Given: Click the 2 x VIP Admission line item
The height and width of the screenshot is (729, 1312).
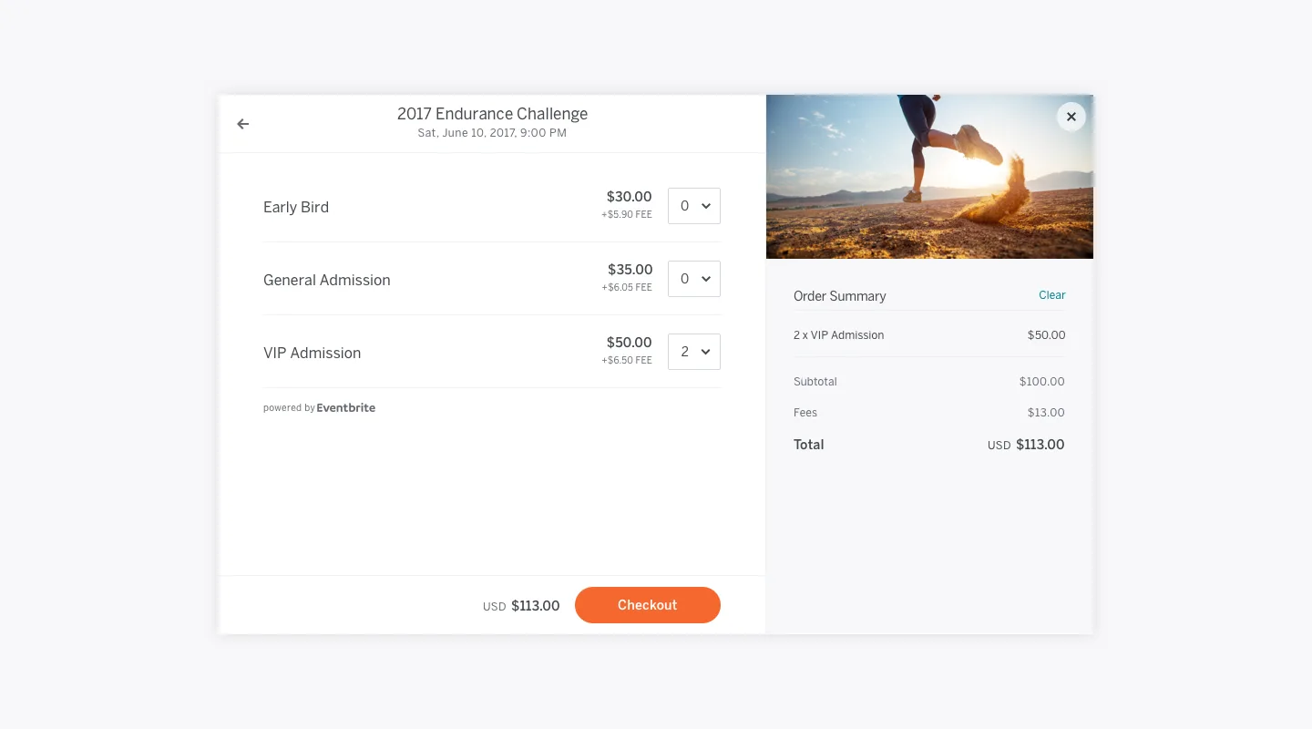Looking at the screenshot, I should pos(839,335).
